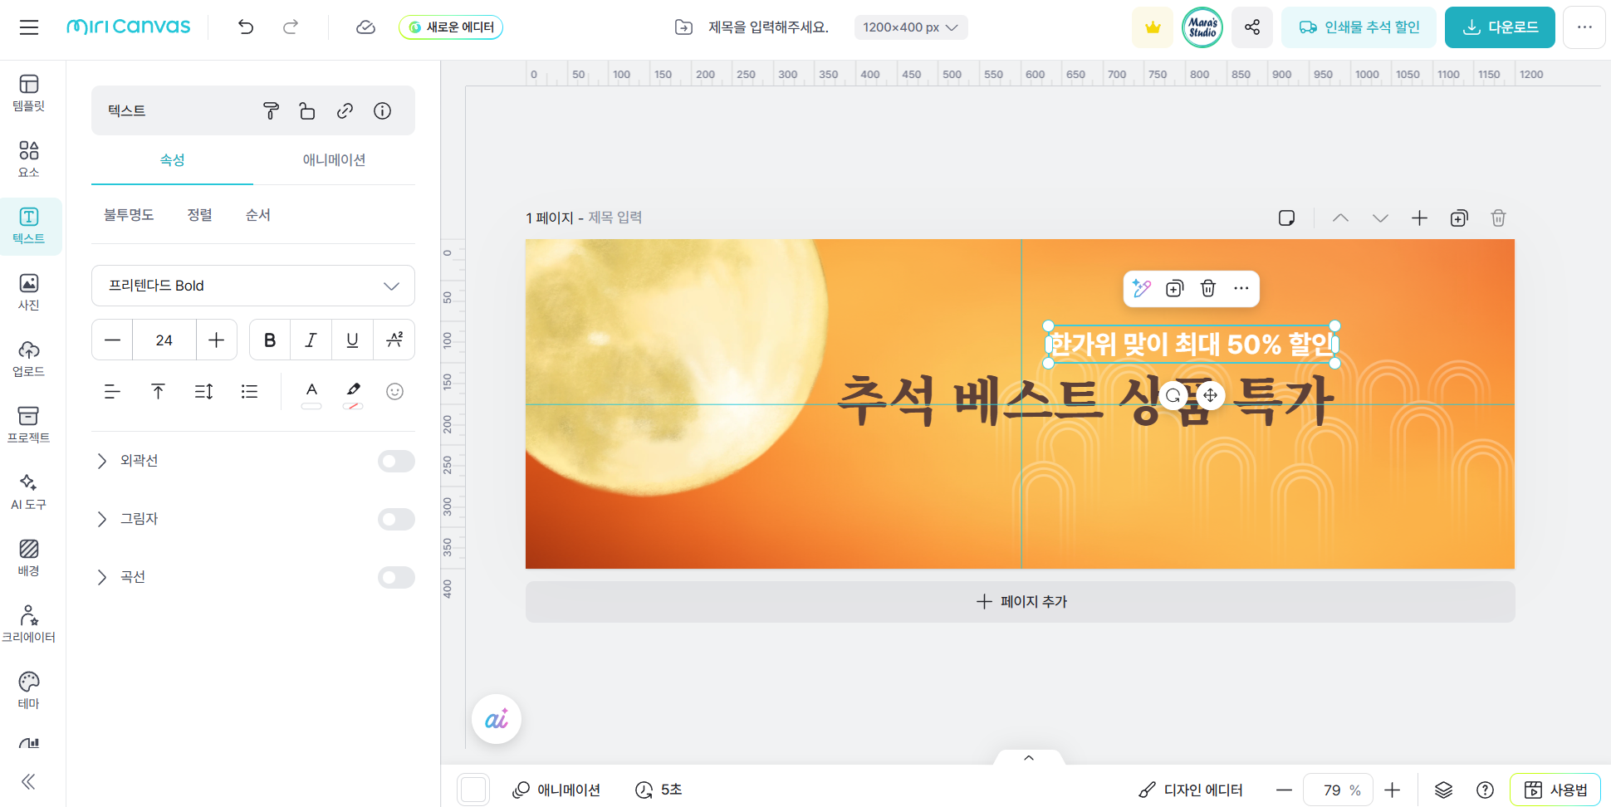Delete the selected text using the trash icon
This screenshot has width=1611, height=807.
pyautogui.click(x=1207, y=288)
